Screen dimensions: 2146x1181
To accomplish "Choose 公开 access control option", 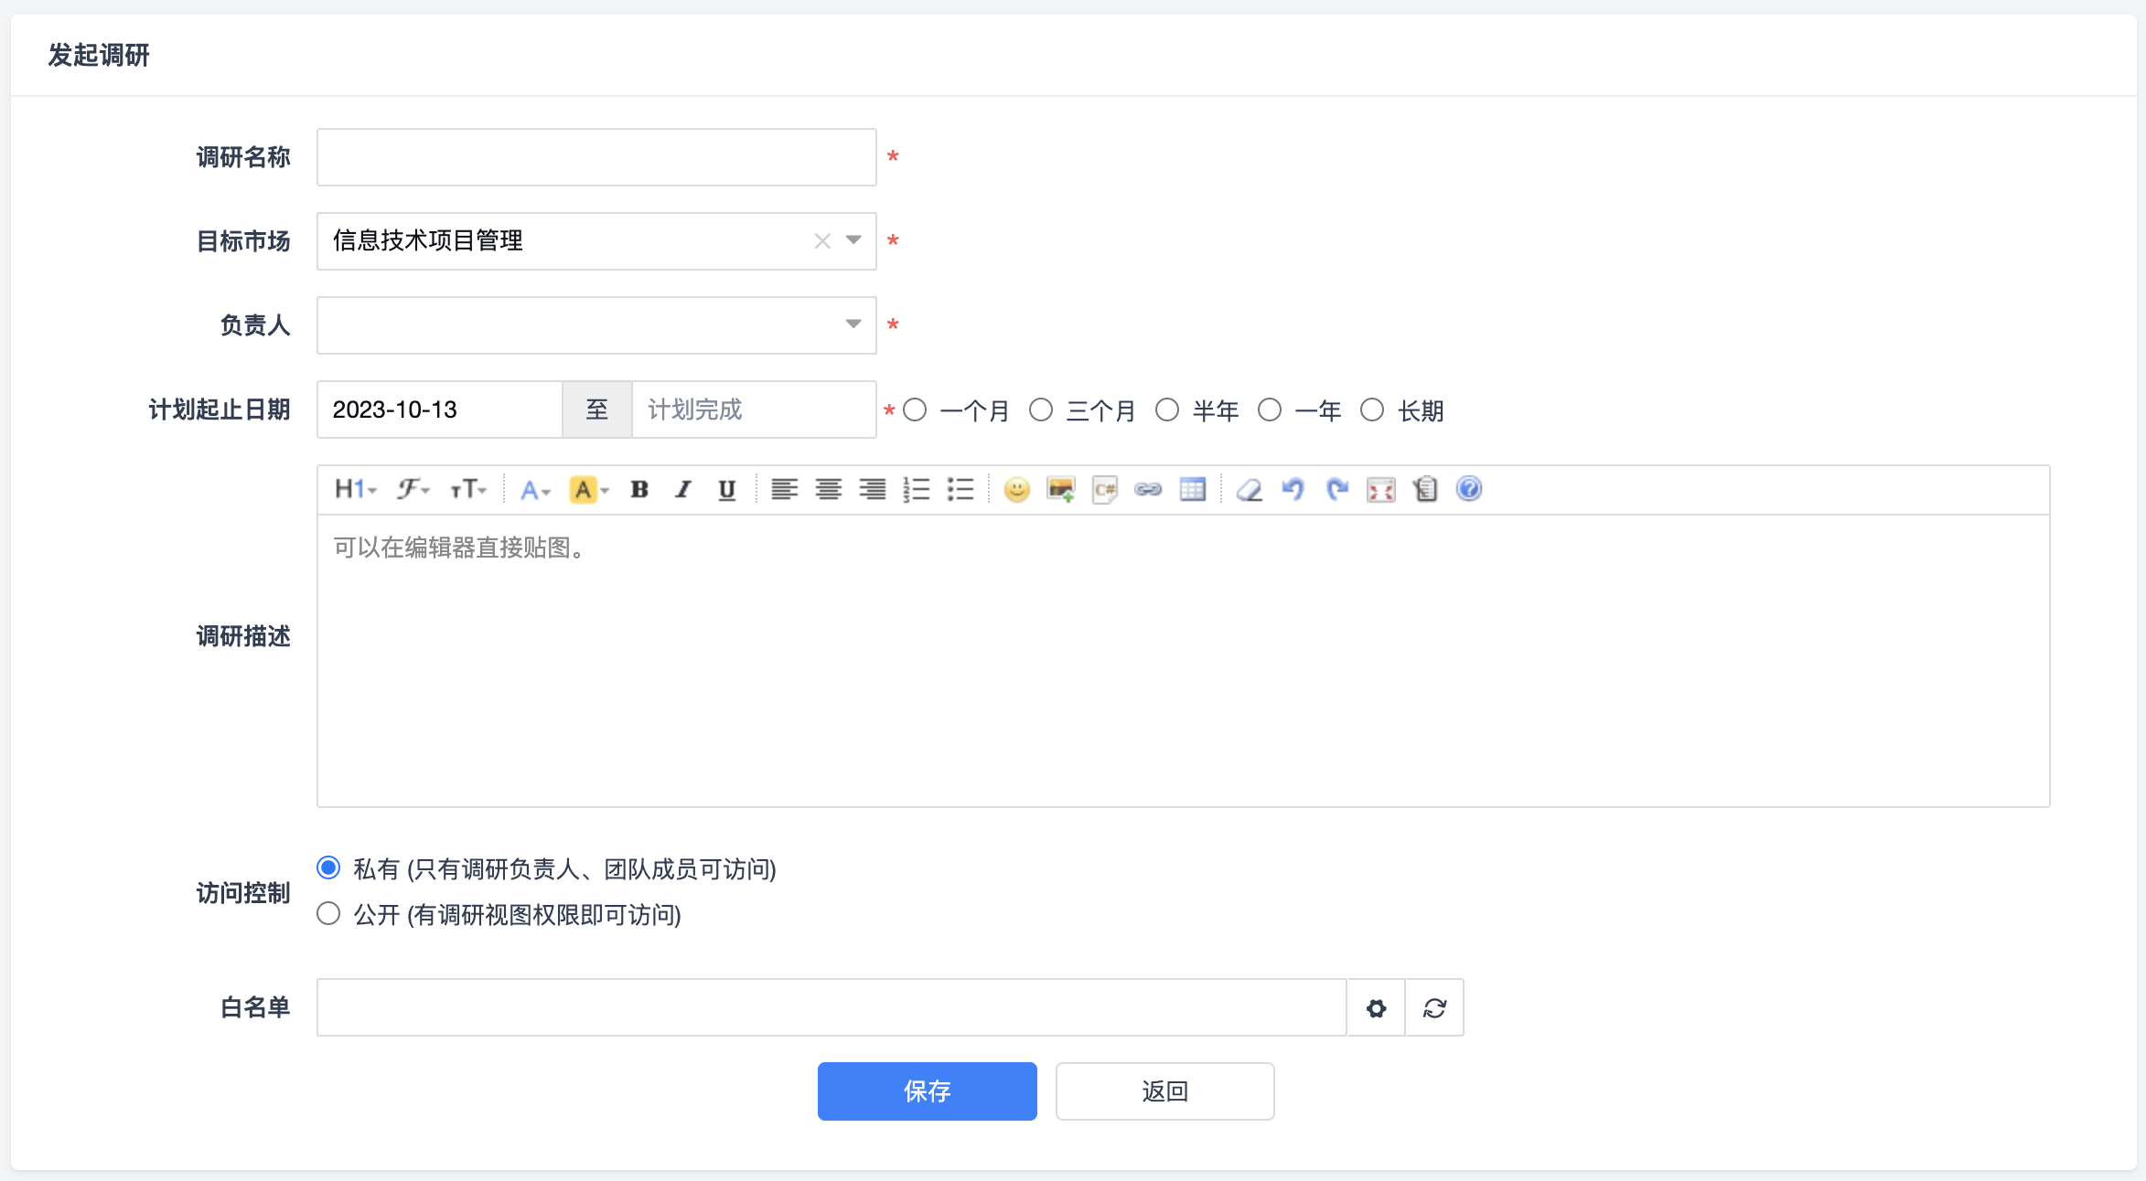I will pos(328,914).
